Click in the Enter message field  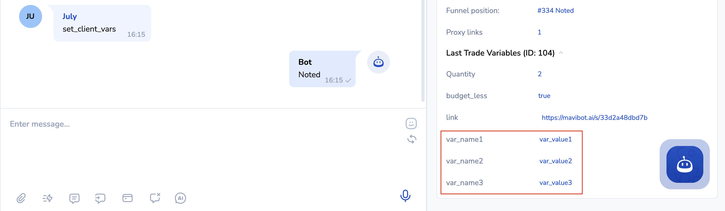click(x=197, y=124)
